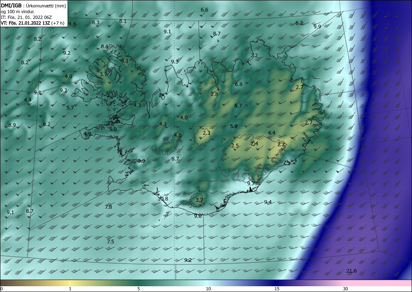Click the 10.8 value on the south coast
Screen dimensions: 412x292
[163, 199]
